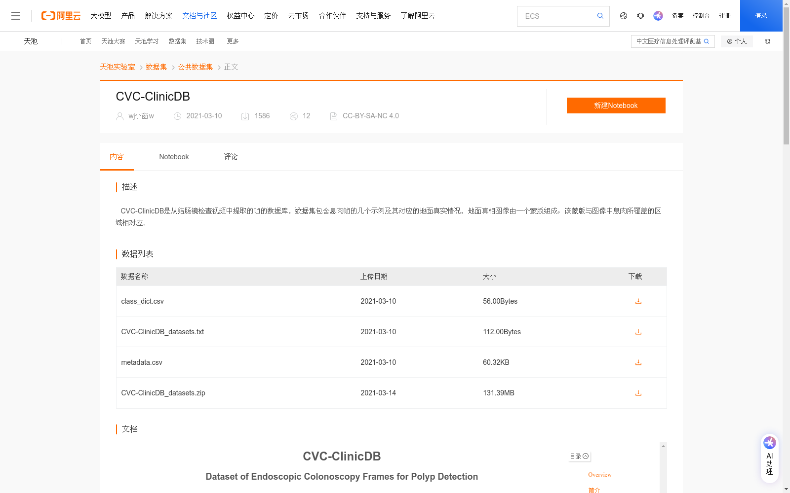Click the author avatar icon next to wj小窗w

(x=119, y=116)
